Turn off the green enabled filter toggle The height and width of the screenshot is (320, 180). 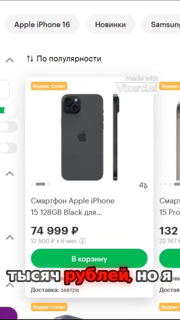click(x=8, y=111)
